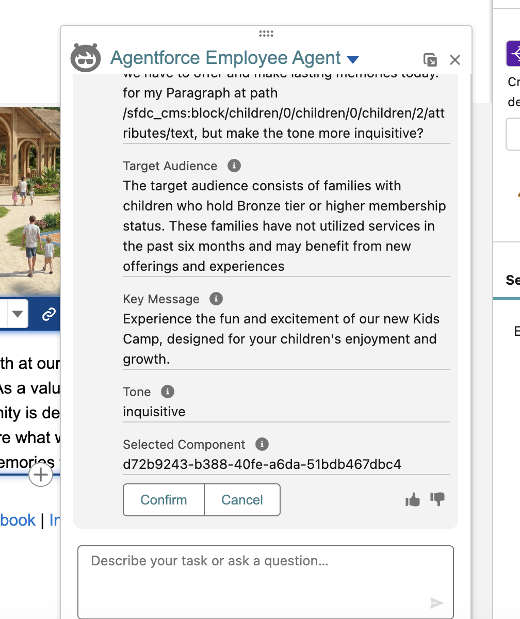Image resolution: width=520 pixels, height=619 pixels.
Task: Show info for Tone field
Action: coord(168,392)
